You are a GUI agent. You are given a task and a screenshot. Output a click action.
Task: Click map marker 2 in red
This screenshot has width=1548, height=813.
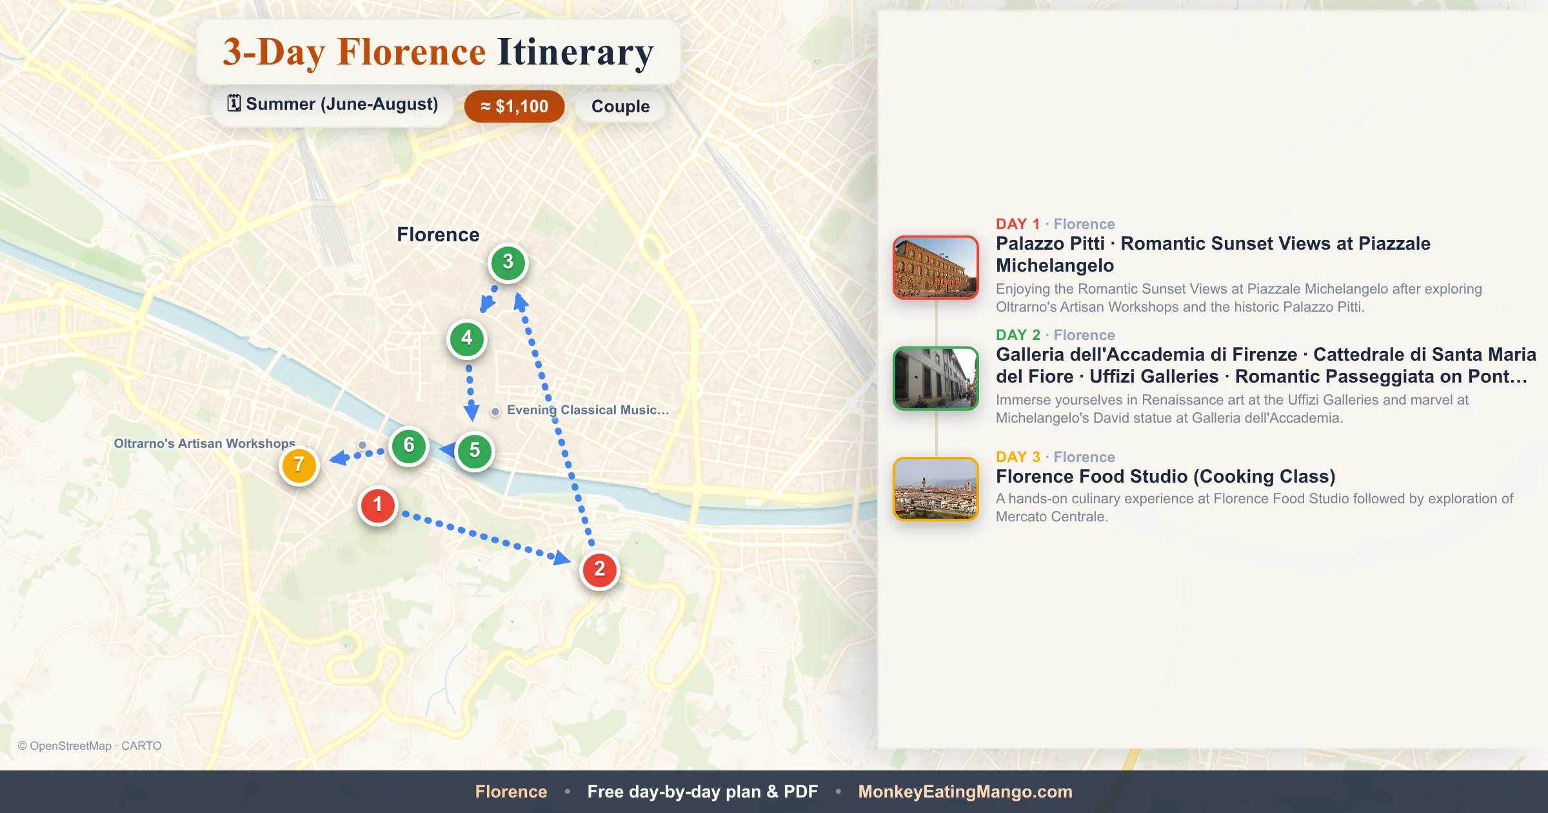tap(599, 570)
